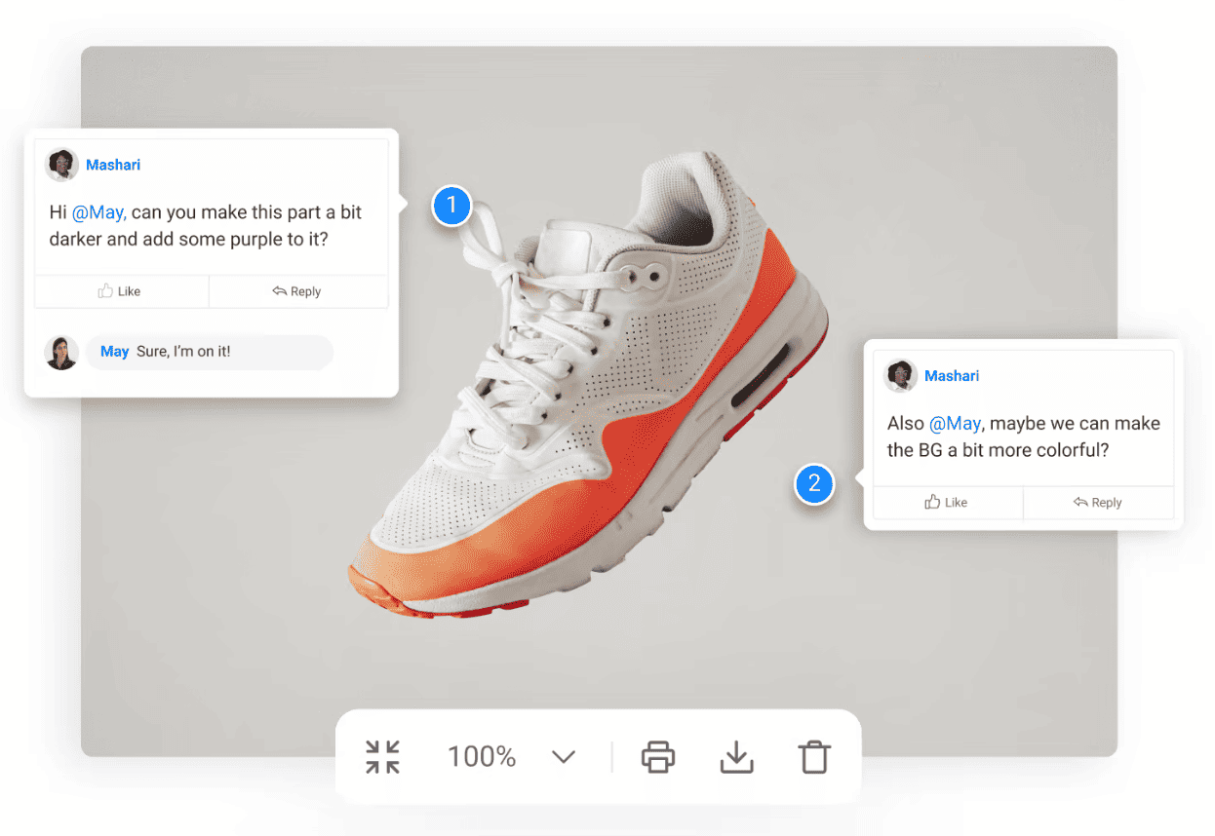Select comment pin number 2
This screenshot has width=1215, height=836.
pyautogui.click(x=815, y=483)
